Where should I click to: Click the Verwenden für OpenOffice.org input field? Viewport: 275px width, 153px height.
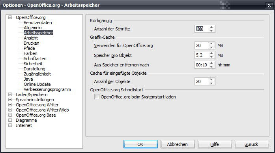point(202,45)
